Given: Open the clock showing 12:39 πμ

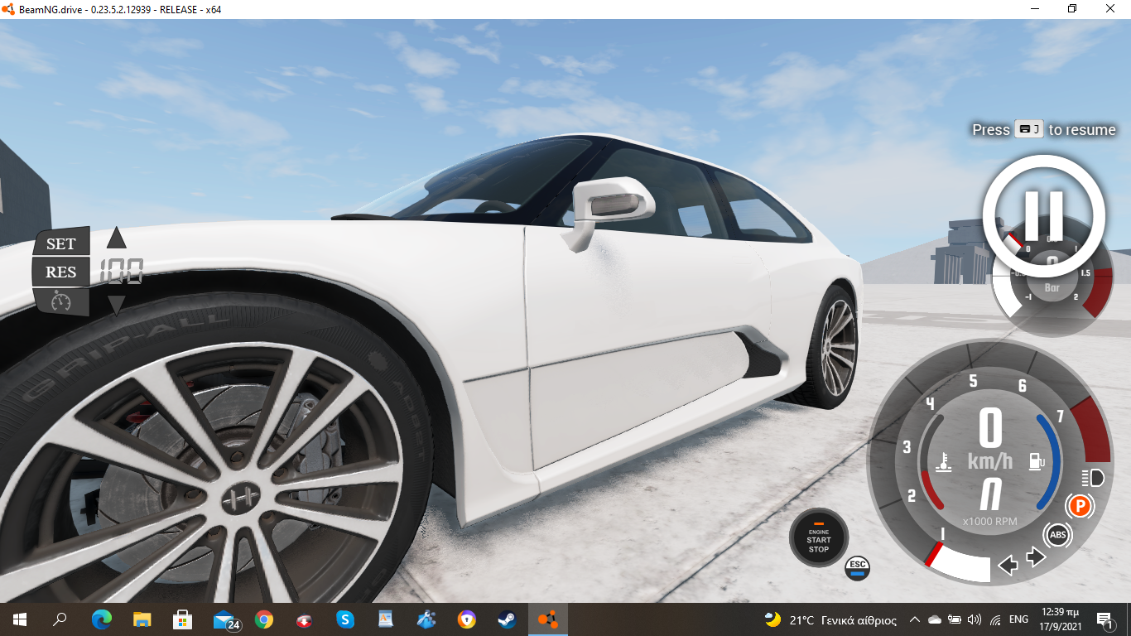Looking at the screenshot, I should (1060, 619).
